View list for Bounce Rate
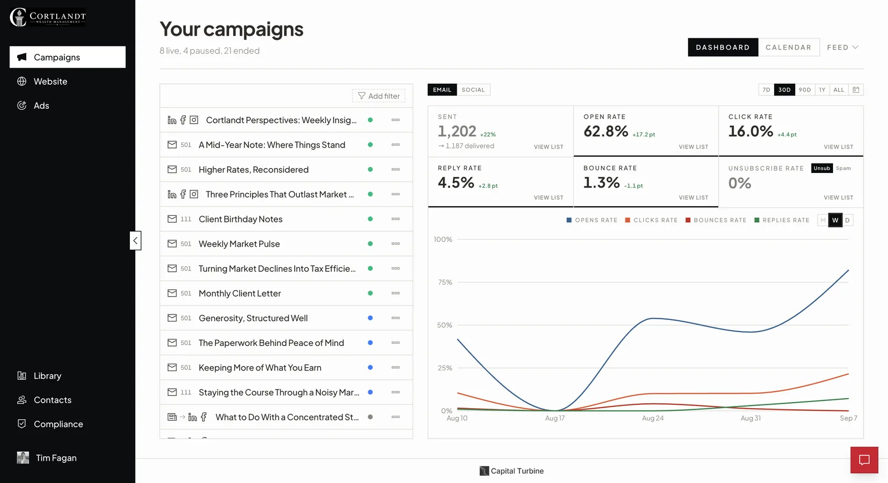This screenshot has width=888, height=483. tap(693, 197)
